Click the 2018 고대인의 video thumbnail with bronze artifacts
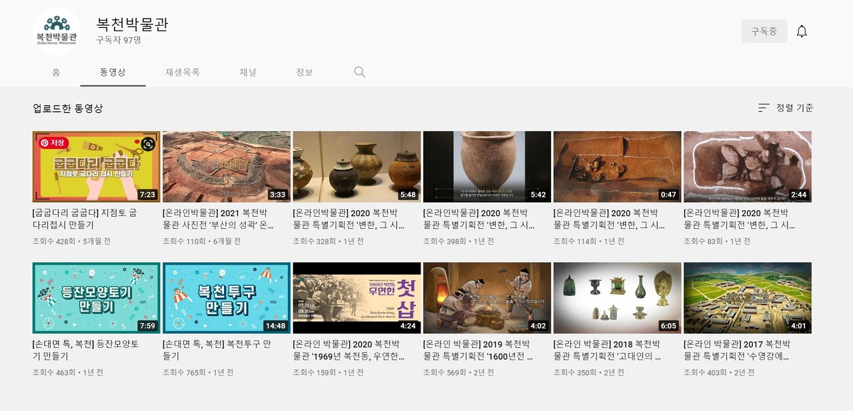The image size is (853, 411). click(x=616, y=297)
